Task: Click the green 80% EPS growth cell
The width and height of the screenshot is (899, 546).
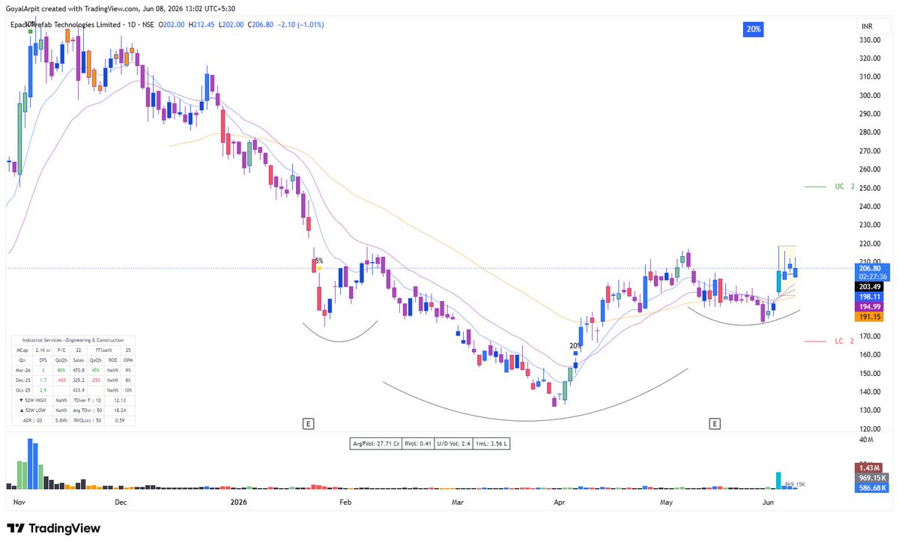Action: pyautogui.click(x=61, y=370)
